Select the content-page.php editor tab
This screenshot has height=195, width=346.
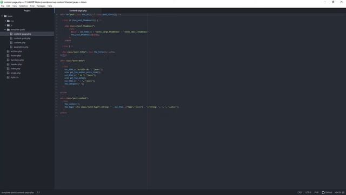point(78,11)
